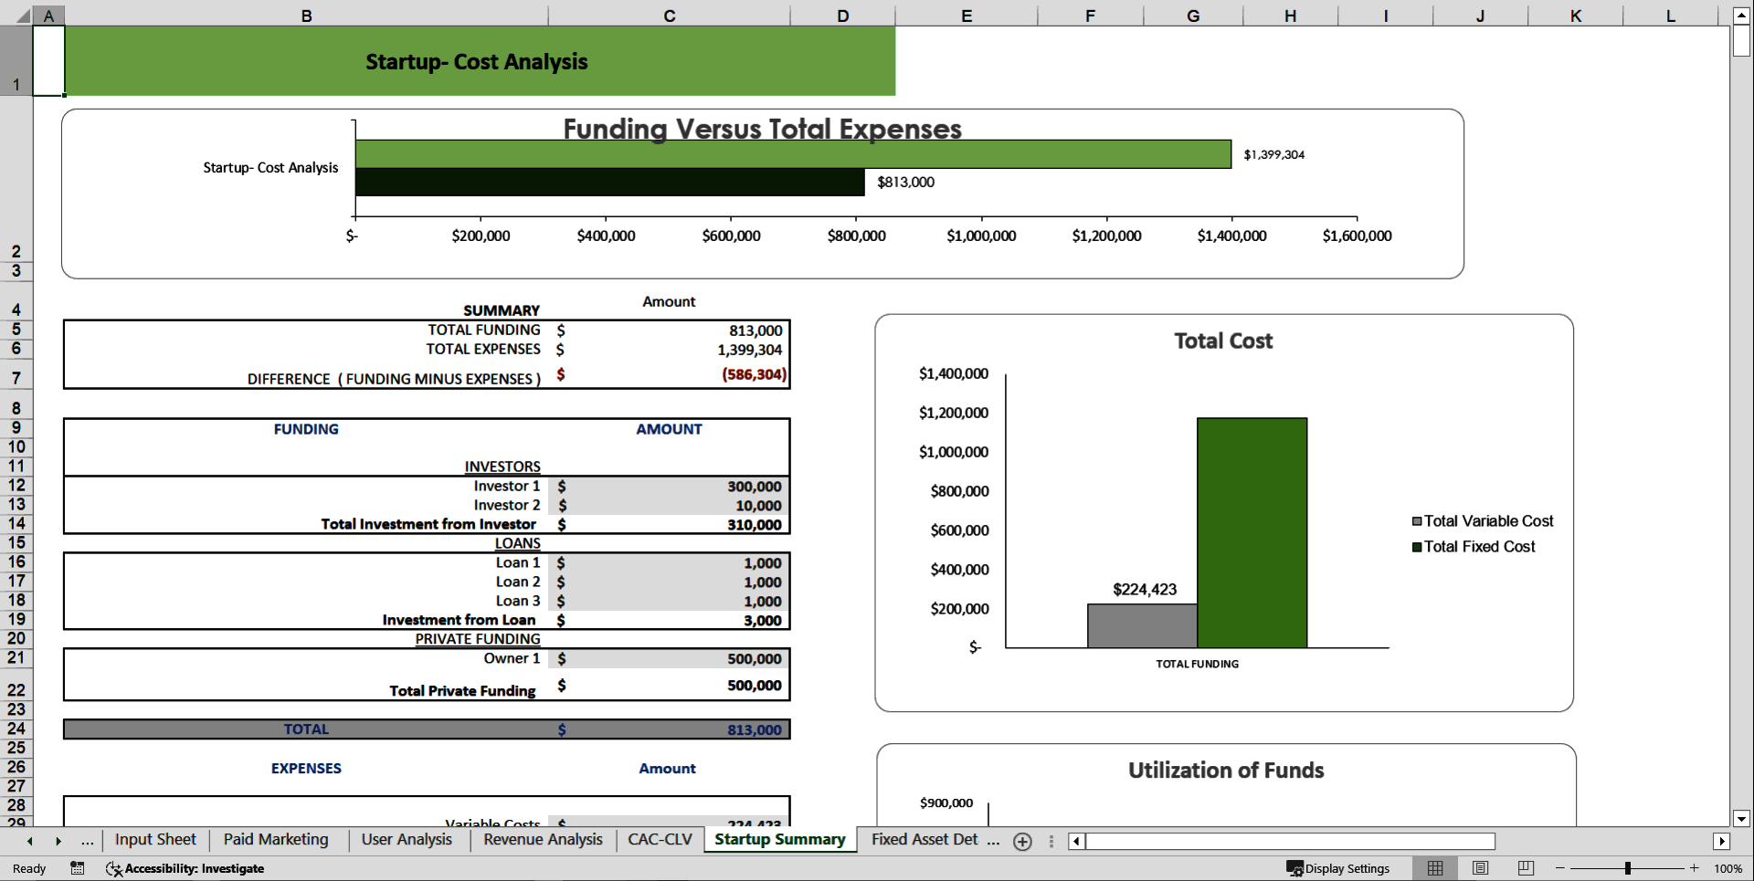Open the User Analysis sheet tab

tap(407, 840)
